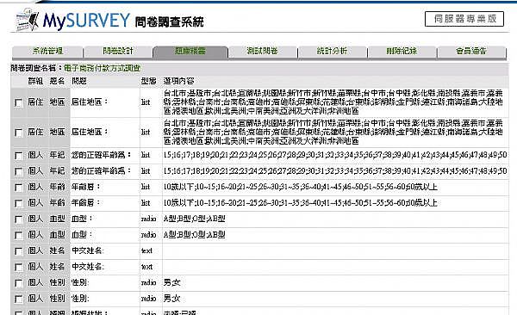Select the first 血型 row checkbox
The height and width of the screenshot is (315, 517).
coord(18,219)
